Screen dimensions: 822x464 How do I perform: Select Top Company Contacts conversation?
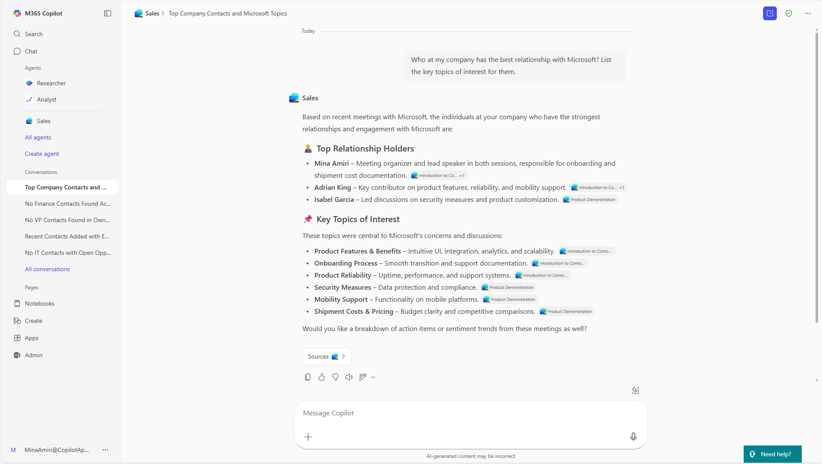[x=62, y=187]
